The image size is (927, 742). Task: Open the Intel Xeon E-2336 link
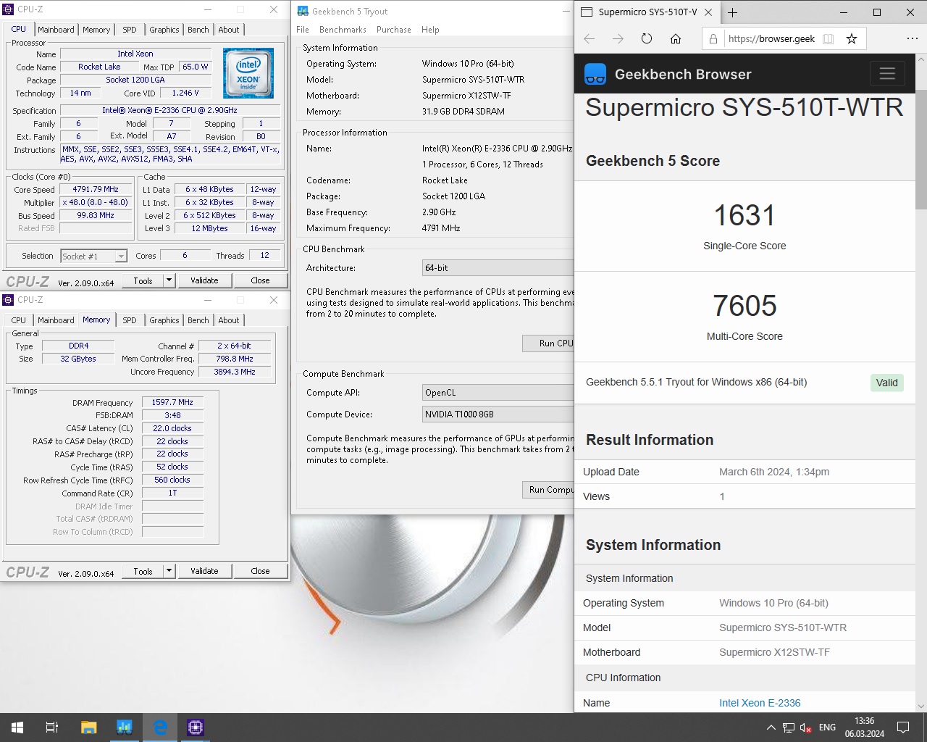click(x=760, y=703)
